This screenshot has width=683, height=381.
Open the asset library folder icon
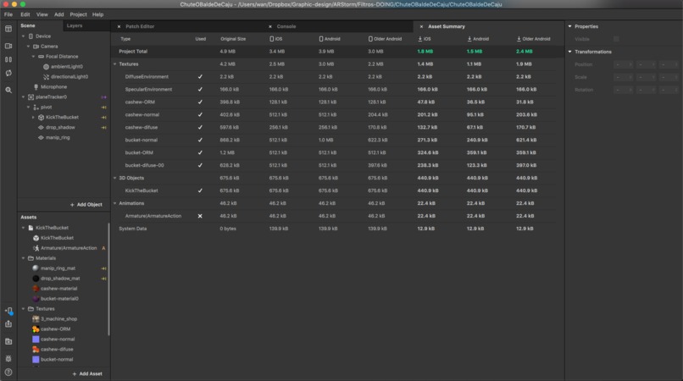click(8, 341)
